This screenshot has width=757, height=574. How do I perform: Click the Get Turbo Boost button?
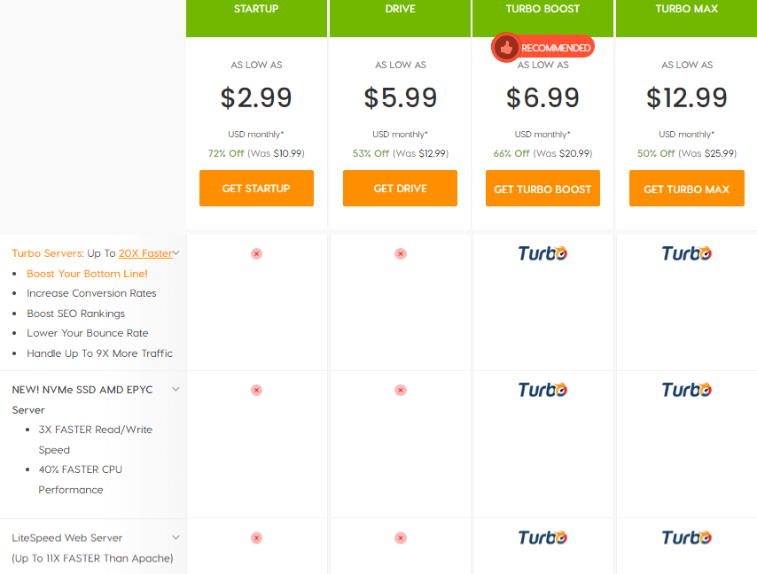542,188
